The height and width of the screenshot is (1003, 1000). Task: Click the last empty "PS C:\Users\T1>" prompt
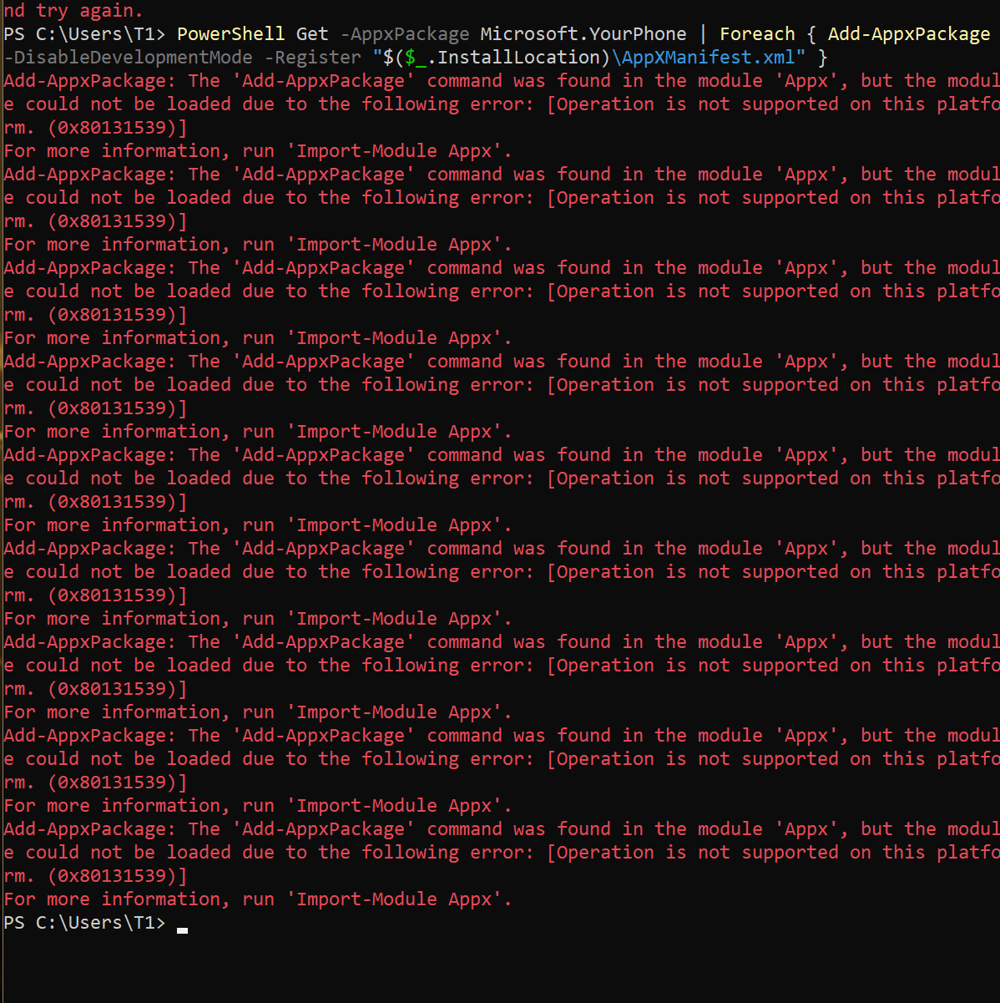(x=85, y=923)
